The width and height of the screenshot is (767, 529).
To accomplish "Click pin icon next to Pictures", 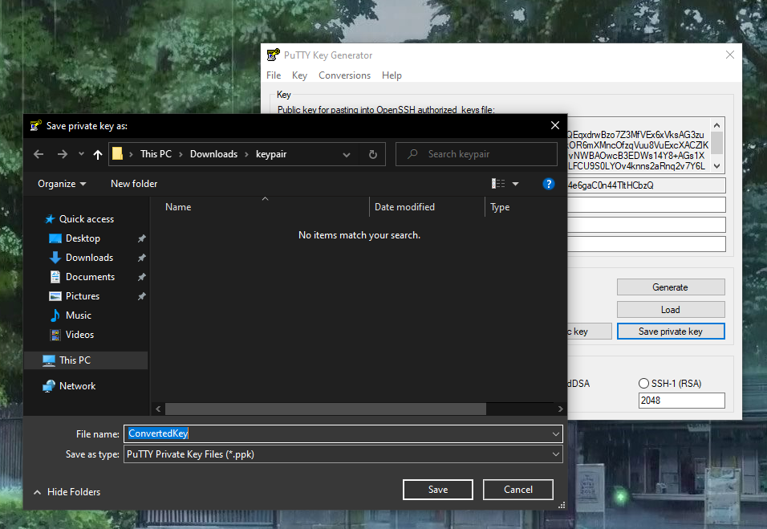I will (x=142, y=296).
